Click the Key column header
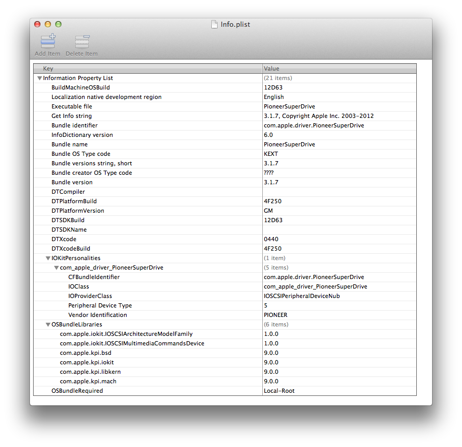The image size is (462, 447). tap(148, 68)
